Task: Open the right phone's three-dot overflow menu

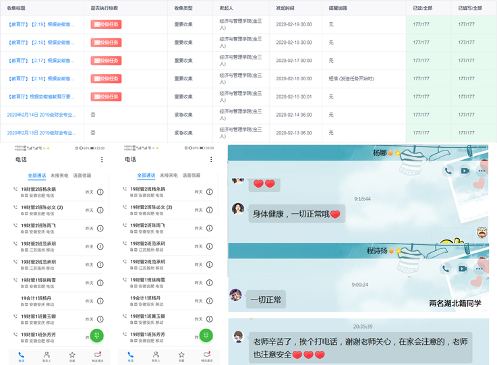Action: click(211, 160)
